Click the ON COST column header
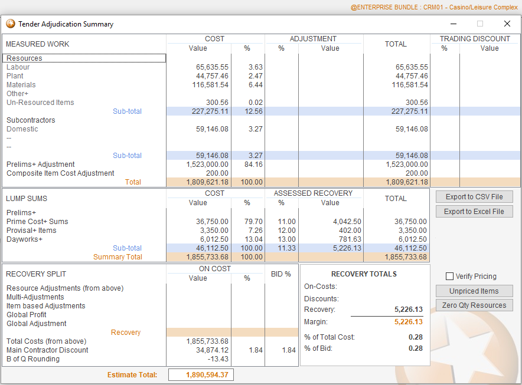 coord(215,269)
